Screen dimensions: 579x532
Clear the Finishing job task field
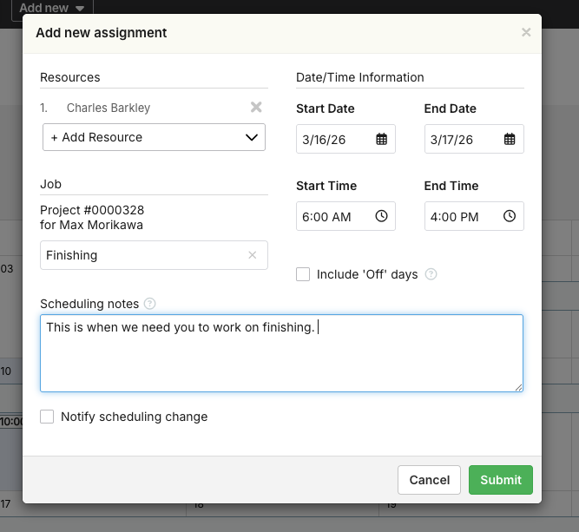253,255
